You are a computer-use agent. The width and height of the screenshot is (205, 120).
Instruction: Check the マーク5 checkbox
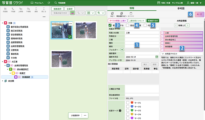click(x=128, y=118)
